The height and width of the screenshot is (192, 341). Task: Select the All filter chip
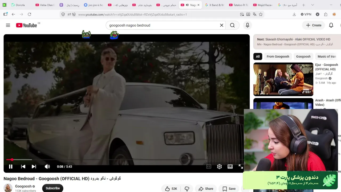(x=258, y=57)
